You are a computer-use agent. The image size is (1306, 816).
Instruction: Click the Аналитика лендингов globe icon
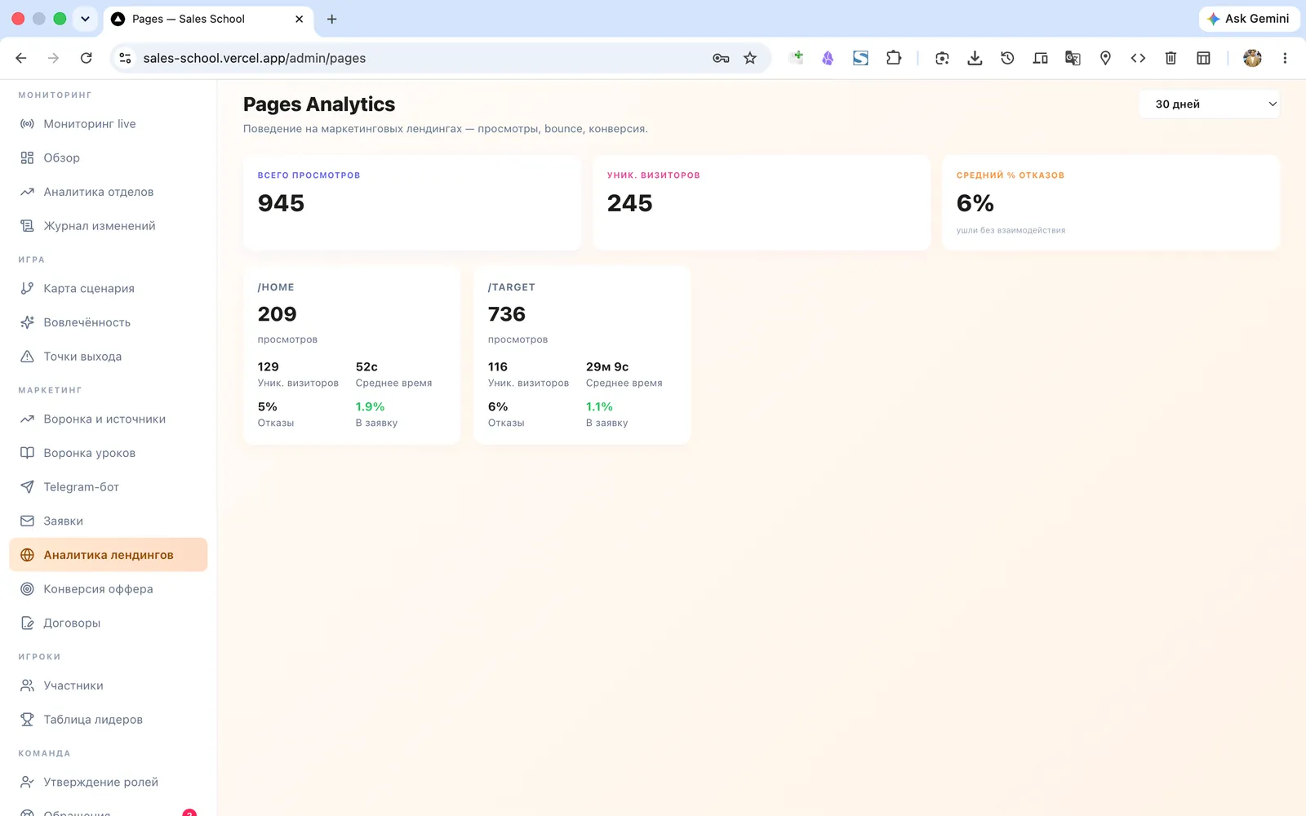(x=27, y=555)
